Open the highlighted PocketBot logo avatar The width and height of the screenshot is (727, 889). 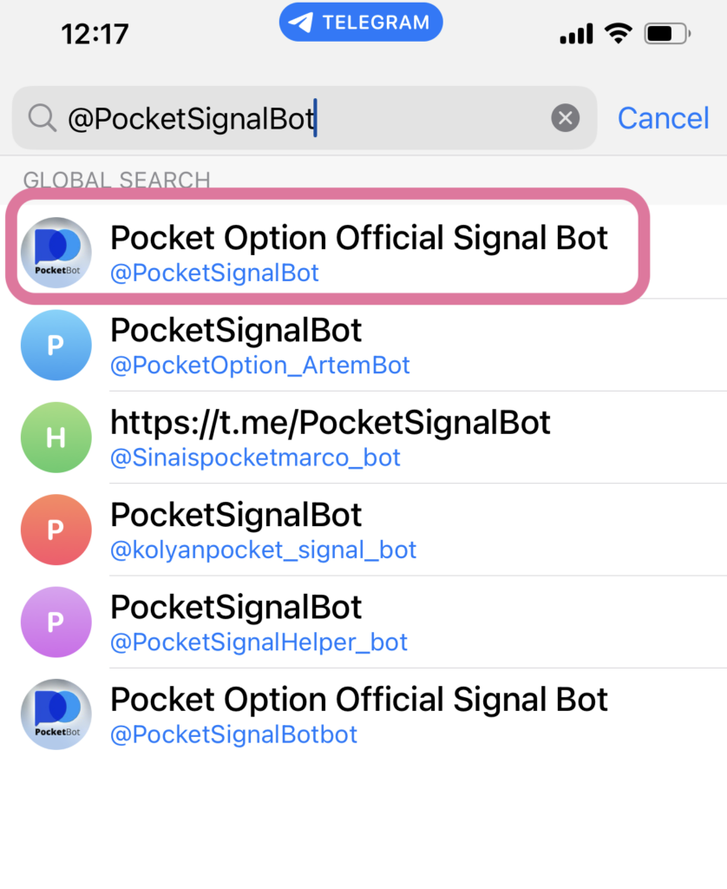tap(56, 253)
